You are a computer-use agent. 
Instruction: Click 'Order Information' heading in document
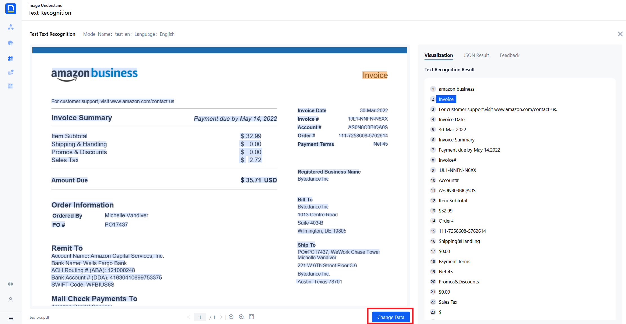coord(82,205)
